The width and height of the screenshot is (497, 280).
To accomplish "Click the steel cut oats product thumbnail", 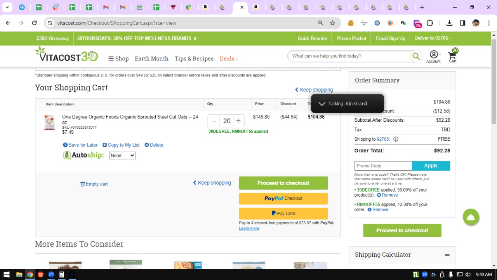I will click(49, 123).
